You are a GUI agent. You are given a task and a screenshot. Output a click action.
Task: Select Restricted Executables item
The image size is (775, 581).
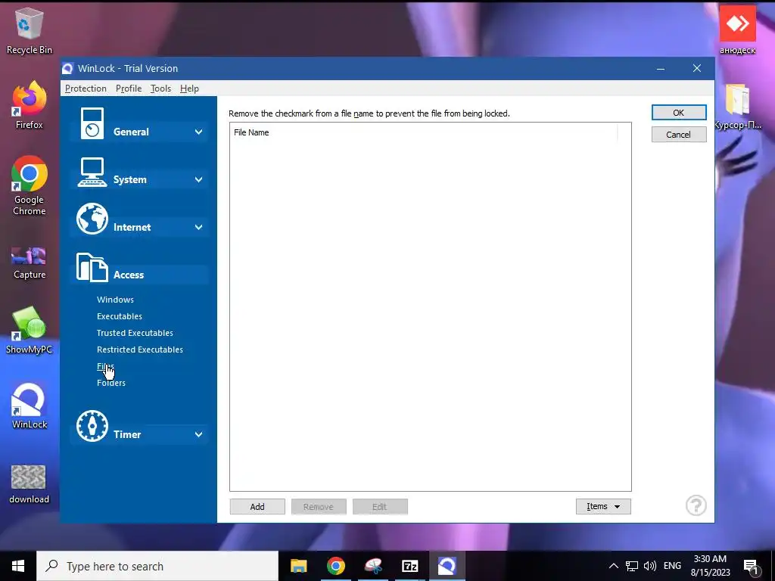click(x=140, y=350)
